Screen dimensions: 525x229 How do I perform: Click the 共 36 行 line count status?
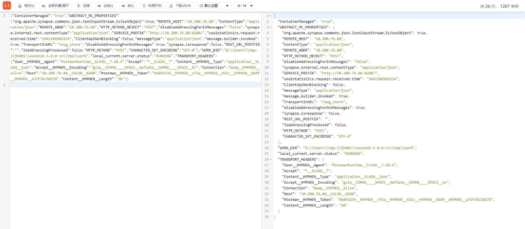pos(488,6)
